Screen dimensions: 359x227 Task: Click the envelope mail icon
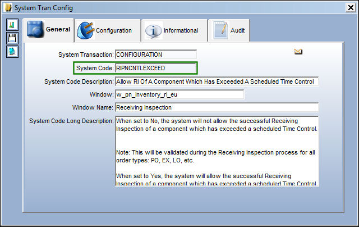point(298,51)
